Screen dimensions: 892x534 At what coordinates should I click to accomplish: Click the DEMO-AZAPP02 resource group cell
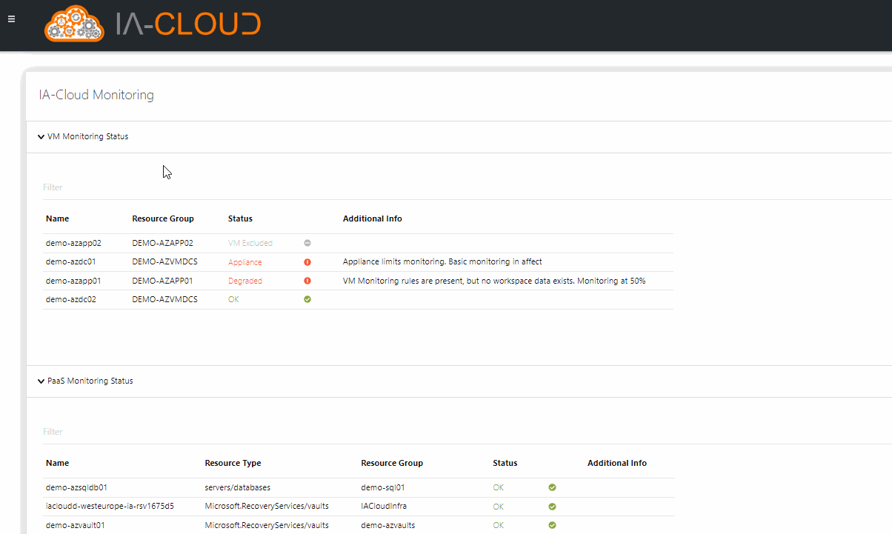point(162,243)
